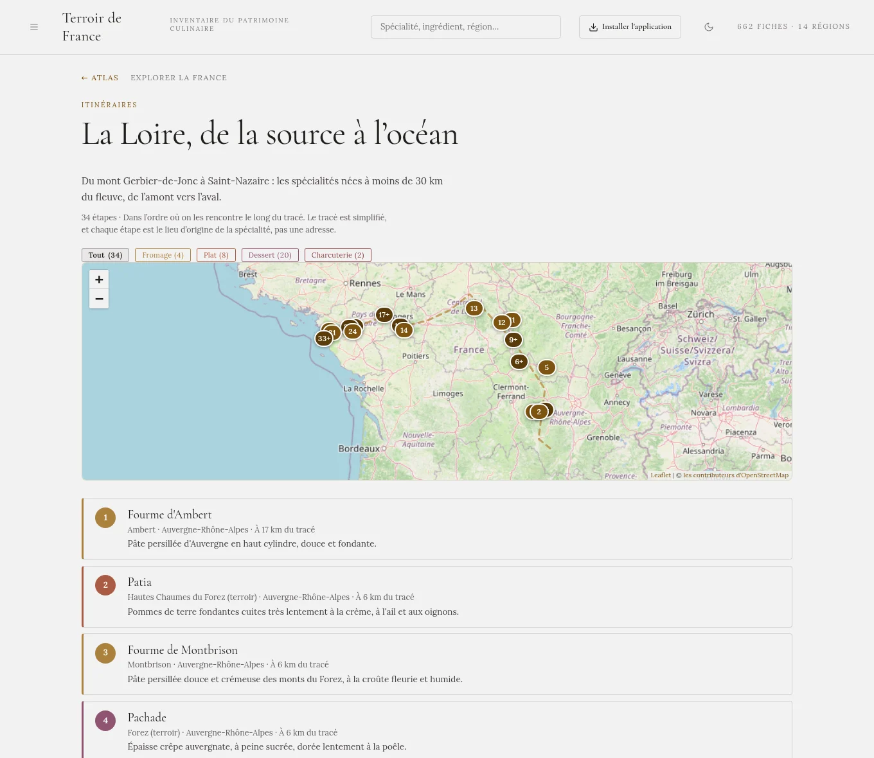Click map cluster marker 9+

tap(513, 340)
